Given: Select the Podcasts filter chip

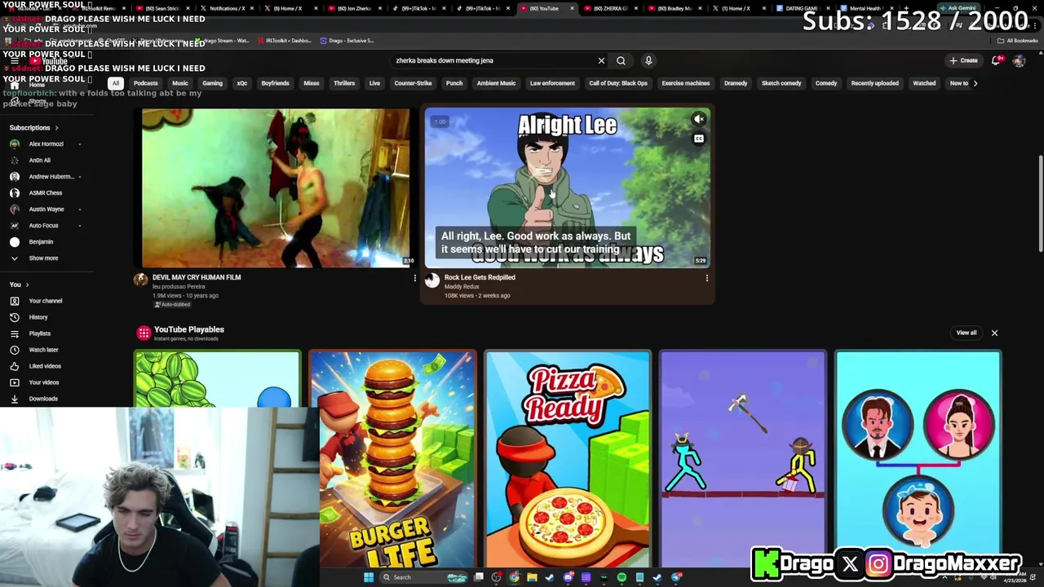Looking at the screenshot, I should tap(145, 83).
